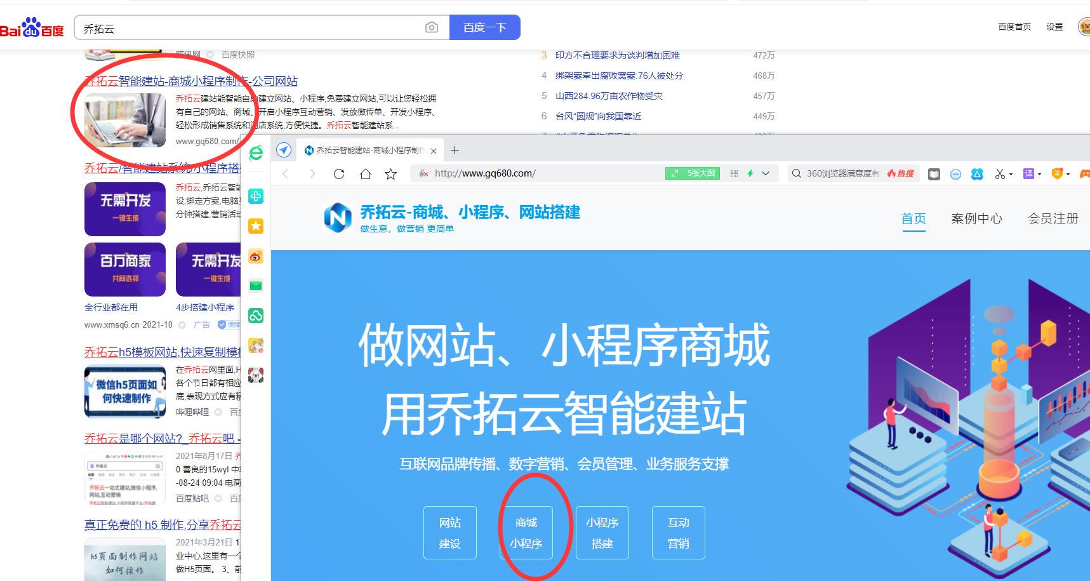Open hot topic 印方不合理要求为谈判增加困难
1090x581 pixels.
tap(618, 55)
